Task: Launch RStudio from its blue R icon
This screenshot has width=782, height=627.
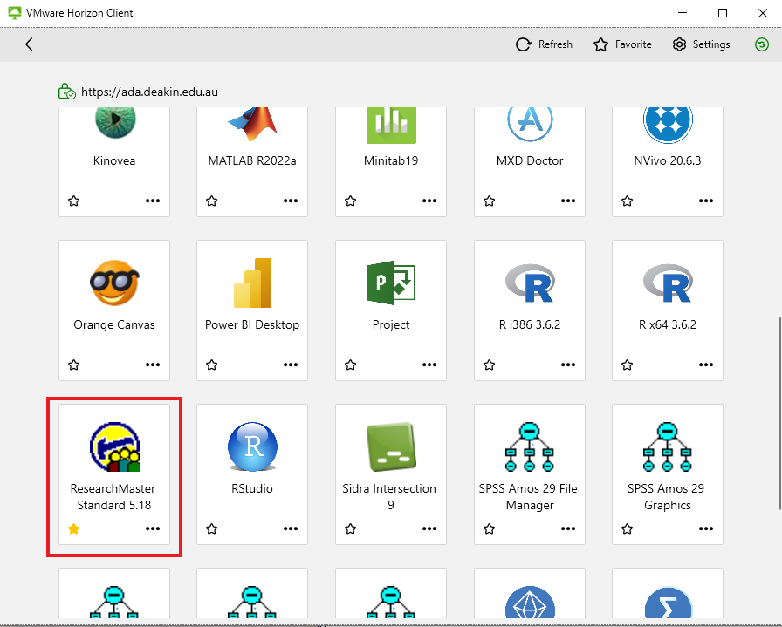Action: (252, 446)
